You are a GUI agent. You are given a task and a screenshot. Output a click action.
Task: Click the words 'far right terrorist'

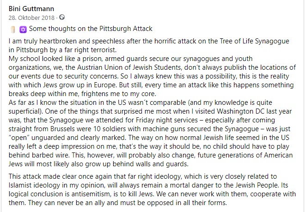click(x=90, y=50)
